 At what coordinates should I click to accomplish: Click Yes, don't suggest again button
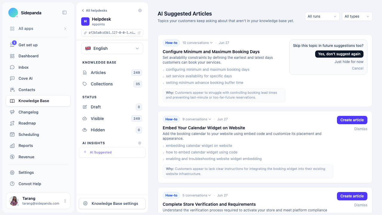[339, 54]
